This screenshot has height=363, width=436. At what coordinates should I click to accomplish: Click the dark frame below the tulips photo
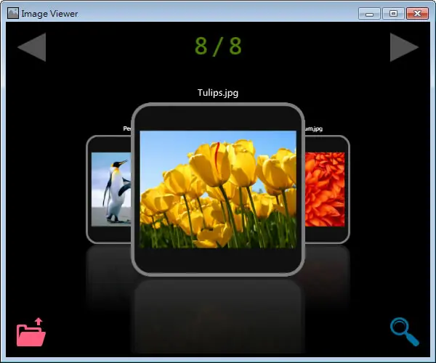pos(218,260)
